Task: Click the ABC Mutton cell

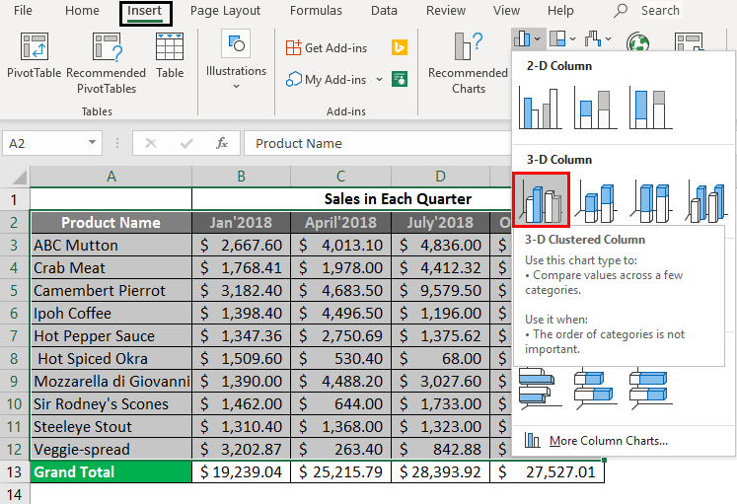Action: coord(111,246)
